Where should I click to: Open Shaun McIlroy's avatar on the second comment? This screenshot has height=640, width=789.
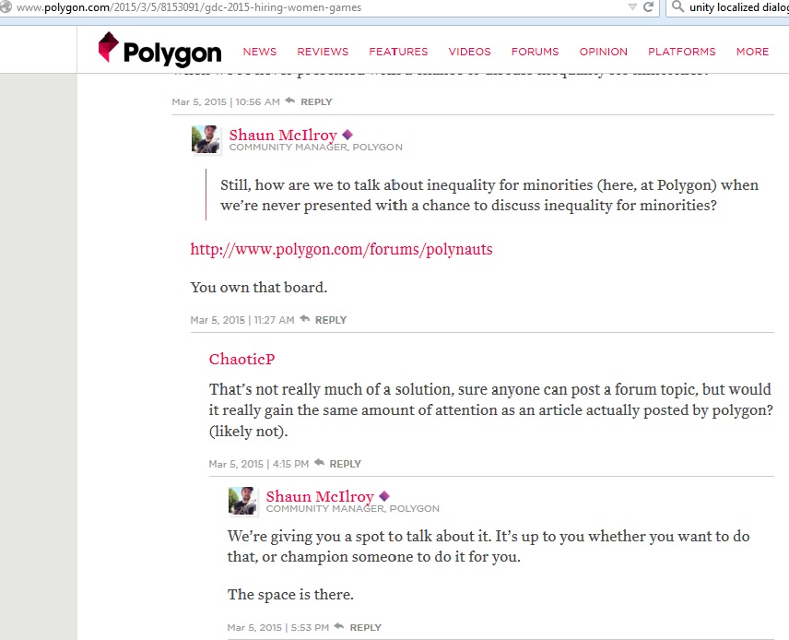point(242,501)
